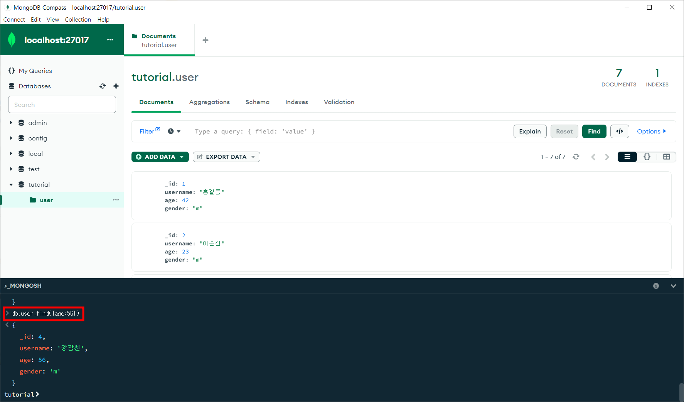
Task: Open the Connect menu
Action: click(14, 19)
